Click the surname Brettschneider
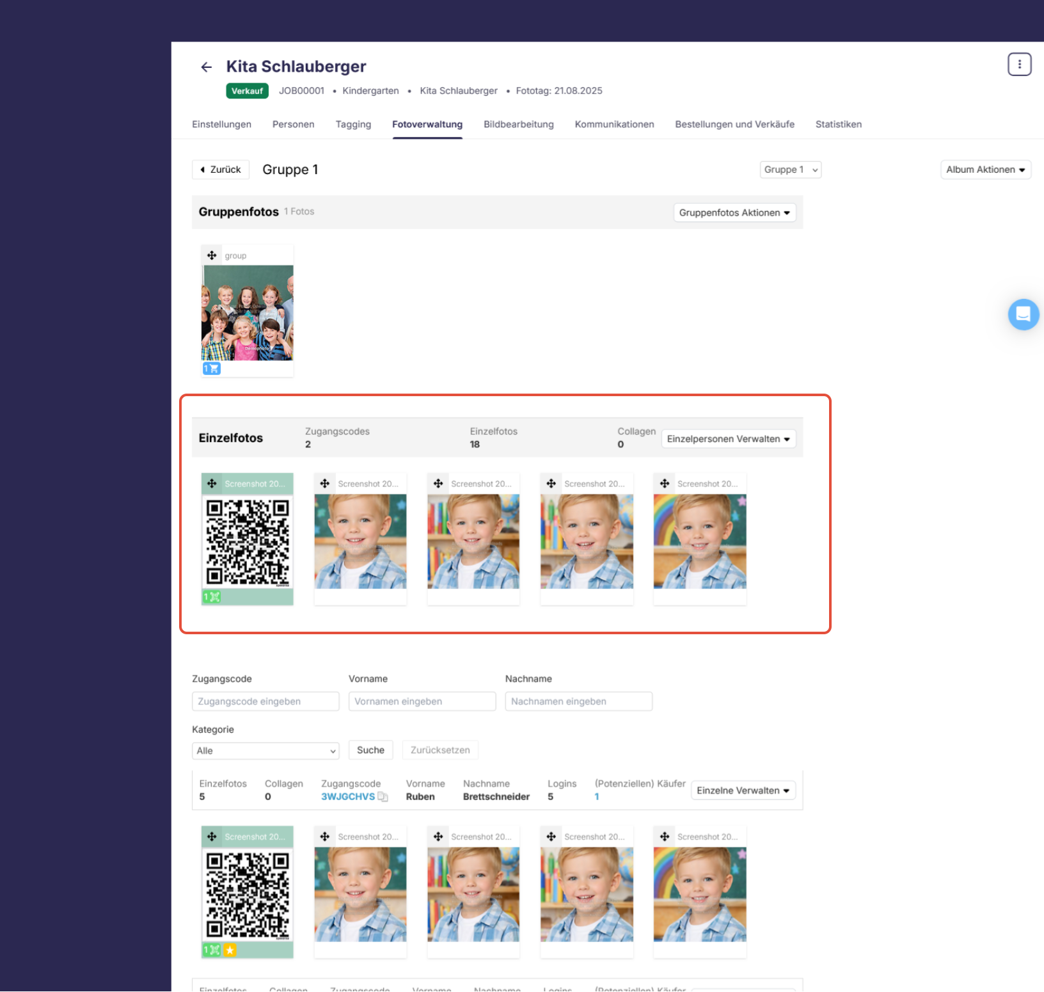The width and height of the screenshot is (1044, 992). pyautogui.click(x=496, y=797)
